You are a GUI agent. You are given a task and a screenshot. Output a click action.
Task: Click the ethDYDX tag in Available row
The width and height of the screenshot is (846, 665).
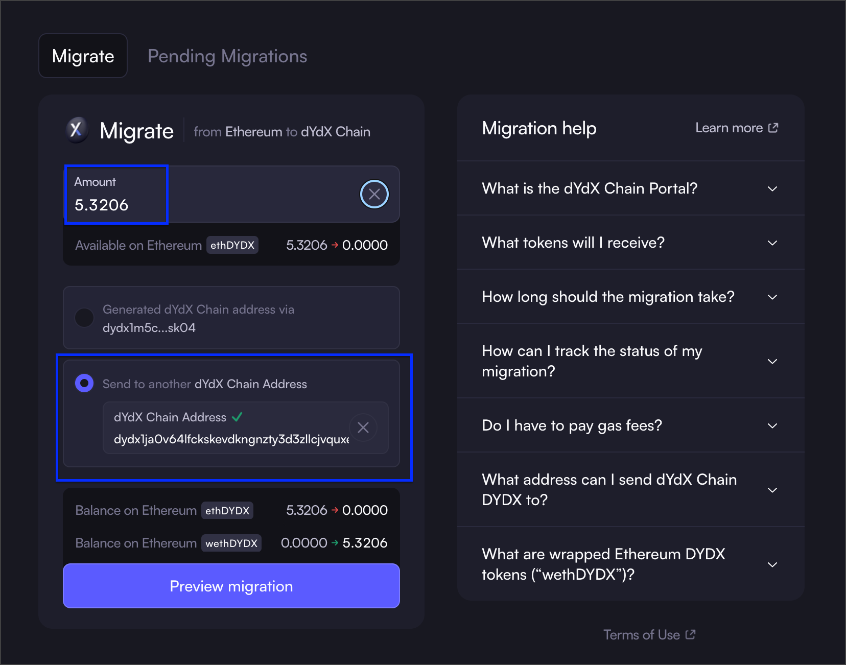232,245
